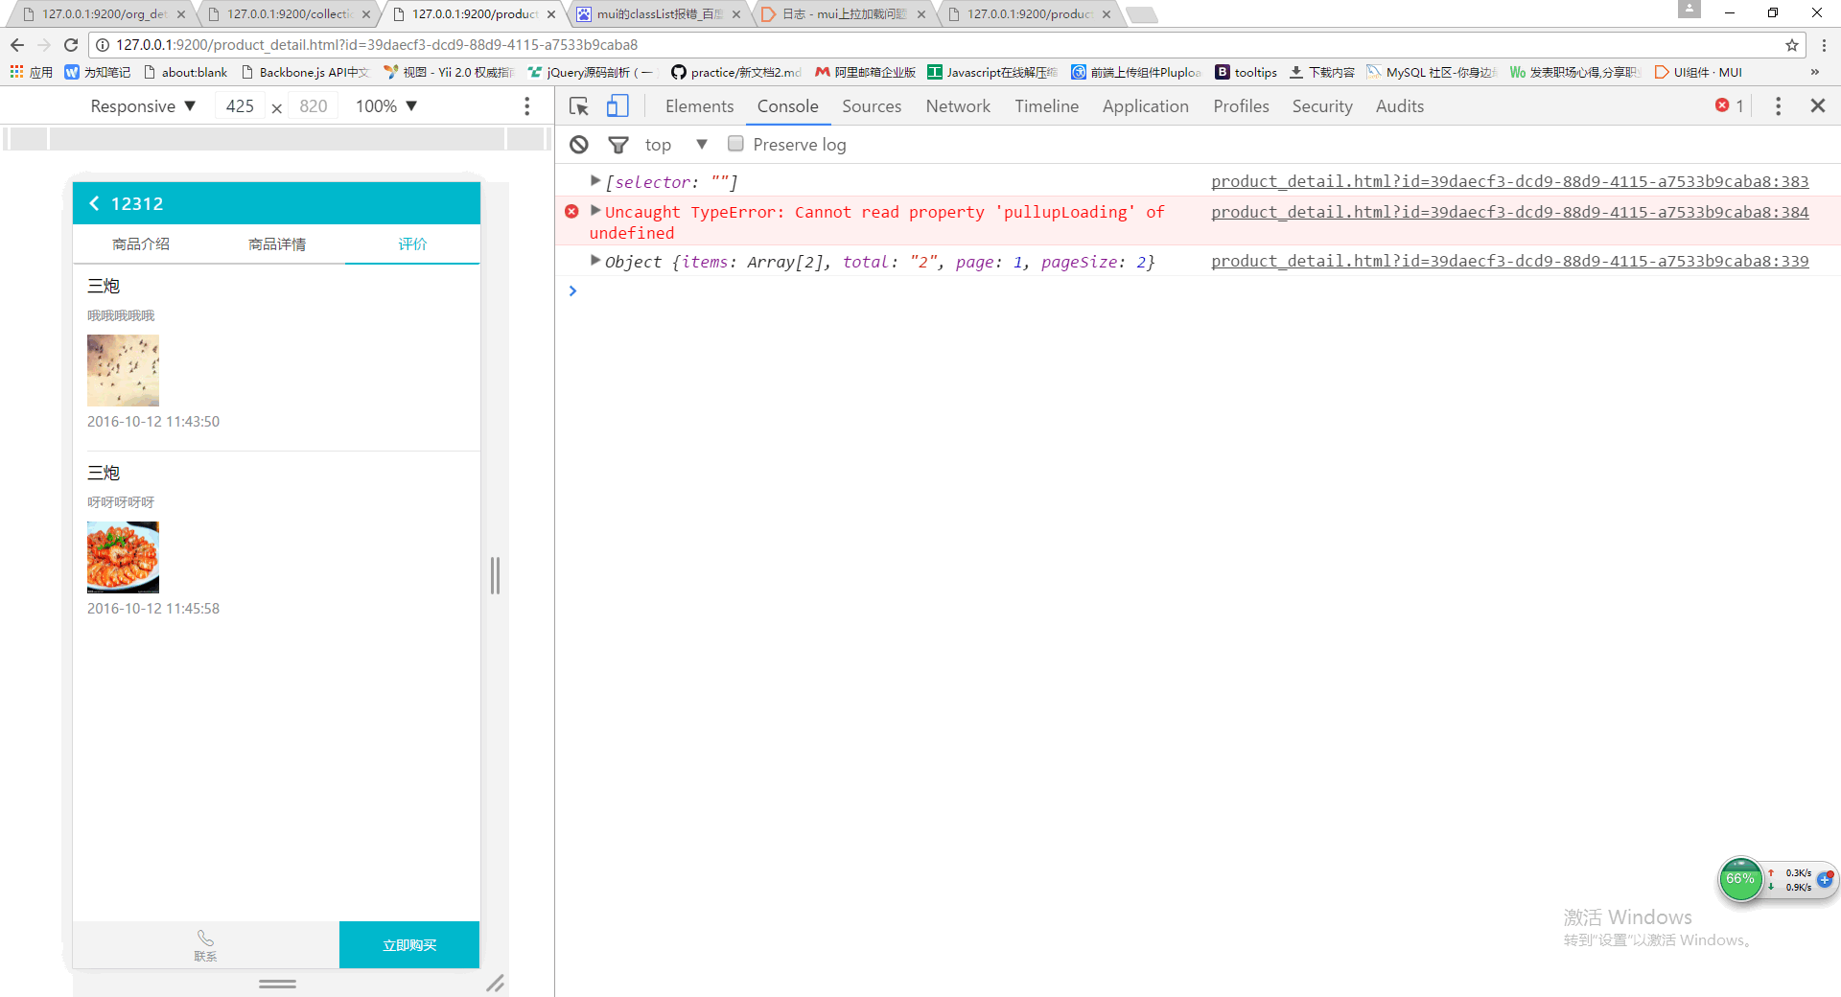The width and height of the screenshot is (1841, 997).
Task: Click the back arrow in the 12312 header
Action: click(94, 203)
